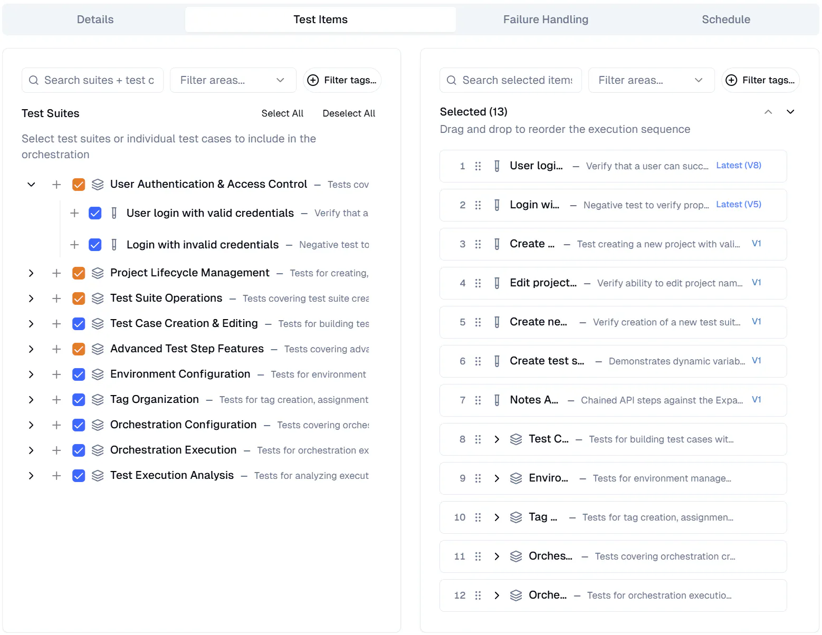Uncheck User login with valid credentials
822x635 pixels.
95,213
